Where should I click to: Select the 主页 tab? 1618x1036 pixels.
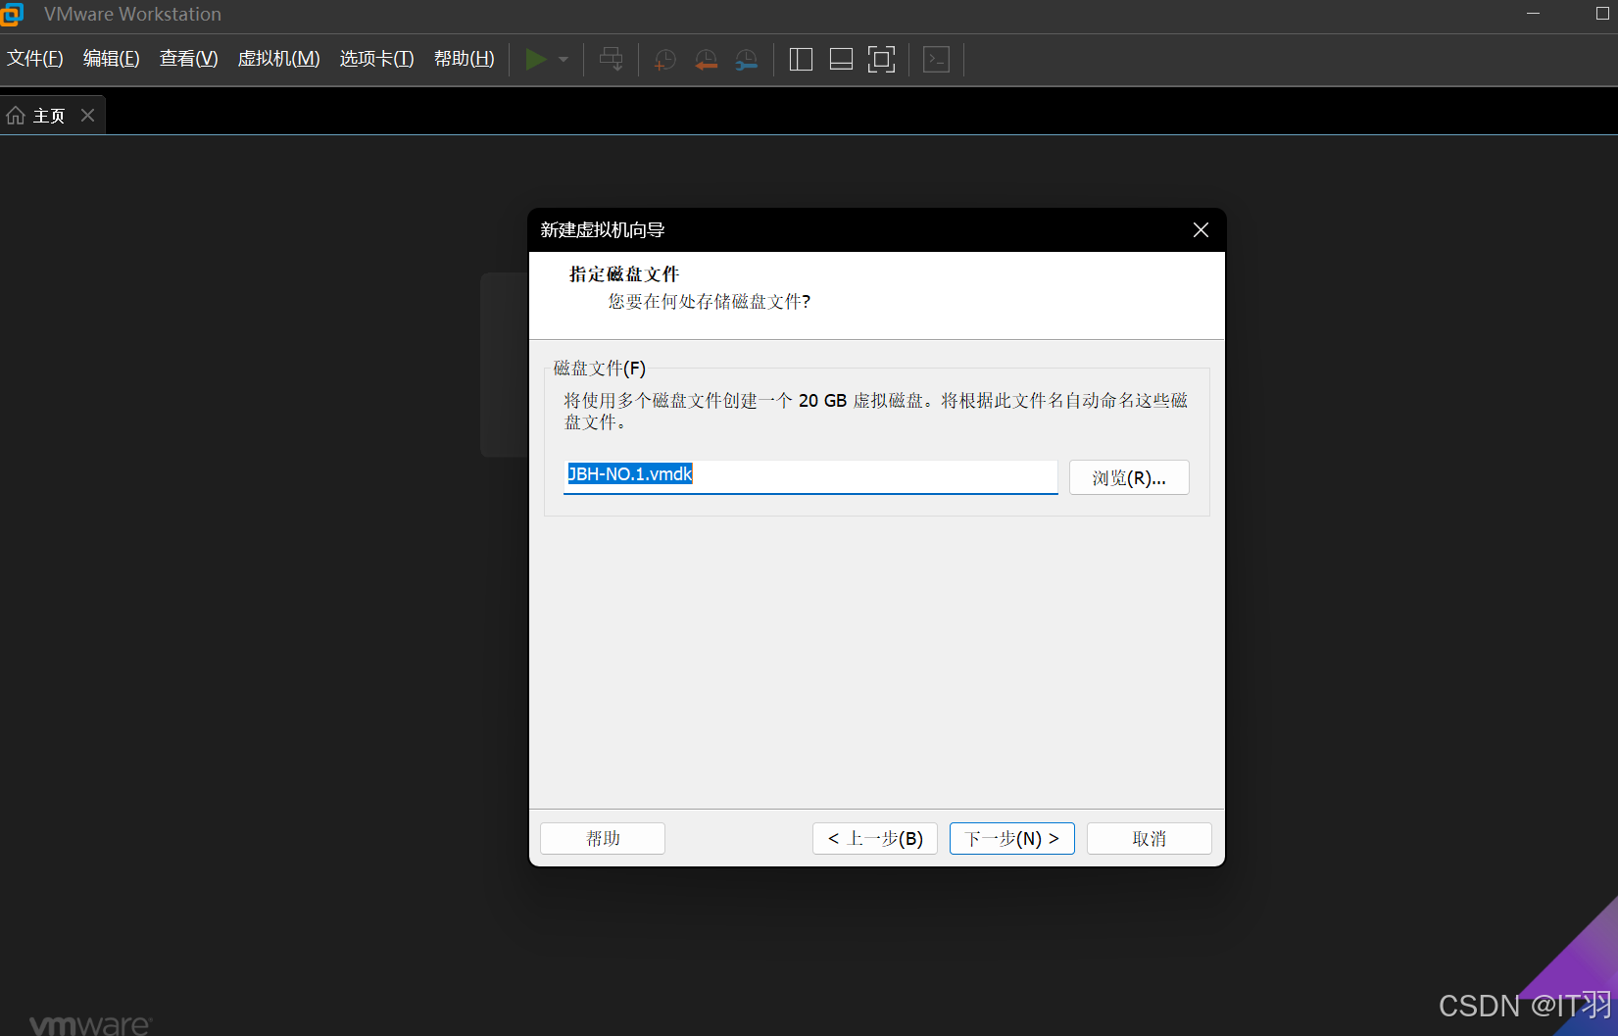click(x=52, y=116)
